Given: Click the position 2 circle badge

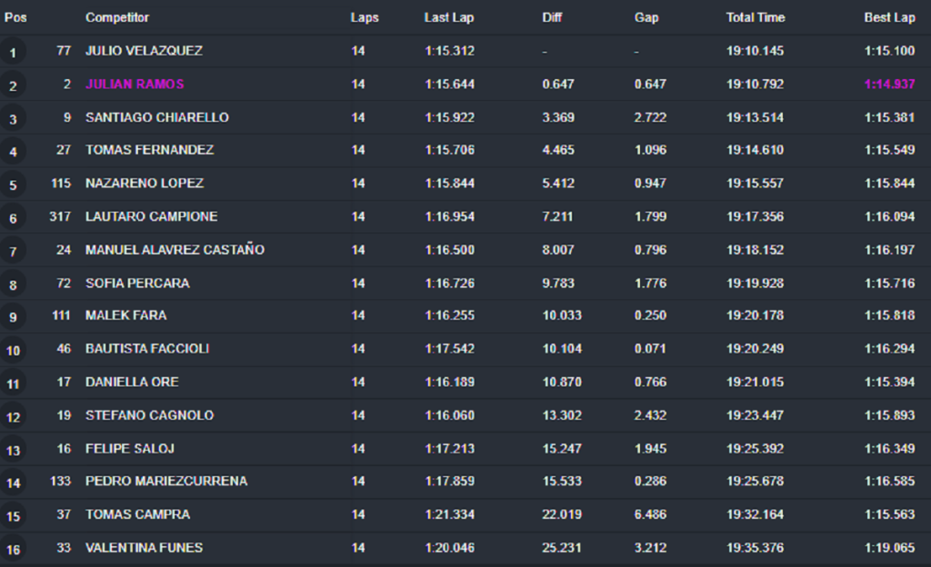Looking at the screenshot, I should [x=13, y=86].
